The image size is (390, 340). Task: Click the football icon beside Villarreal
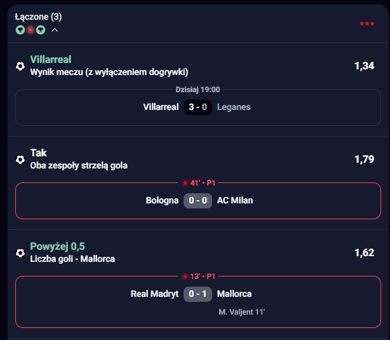coord(20,65)
